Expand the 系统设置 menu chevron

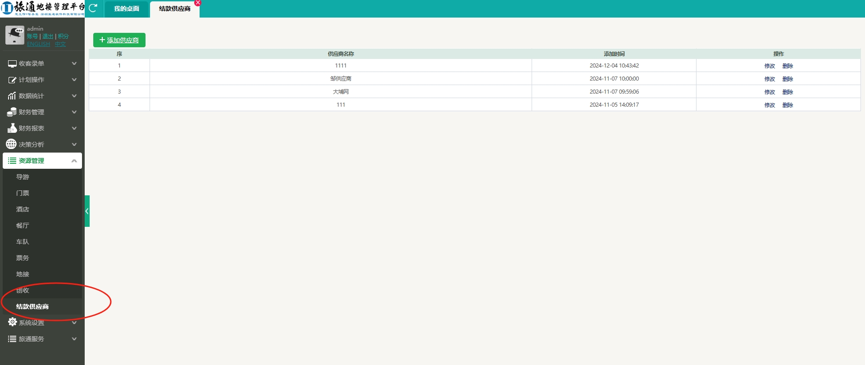point(74,323)
